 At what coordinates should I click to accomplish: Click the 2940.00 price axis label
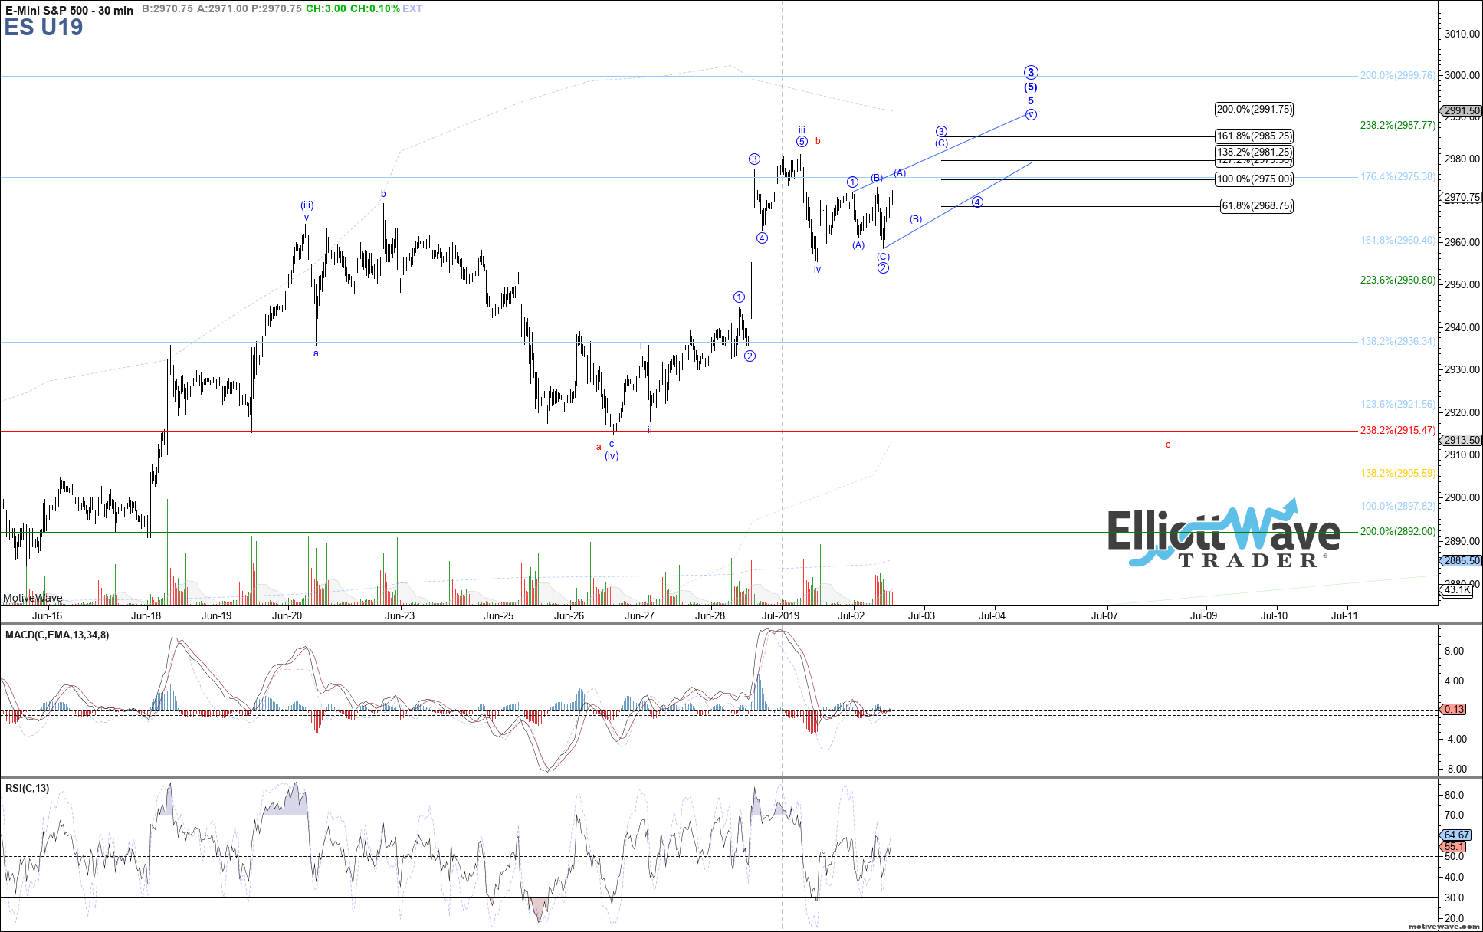pyautogui.click(x=1462, y=327)
